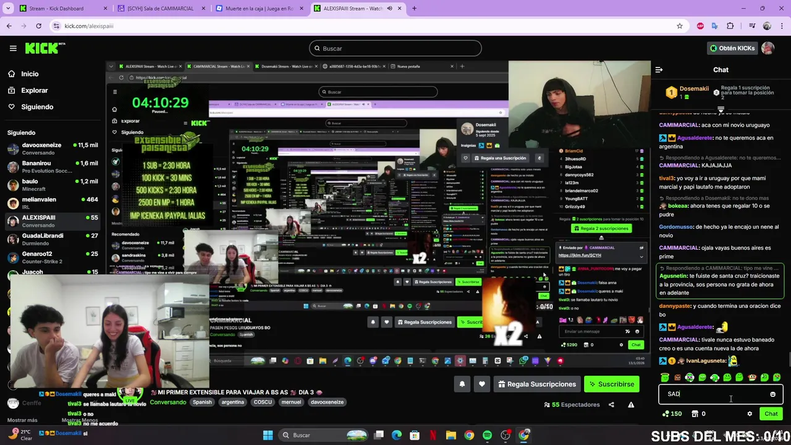This screenshot has height=445, width=791.
Task: Click the Obtén KICKs button
Action: click(x=732, y=48)
